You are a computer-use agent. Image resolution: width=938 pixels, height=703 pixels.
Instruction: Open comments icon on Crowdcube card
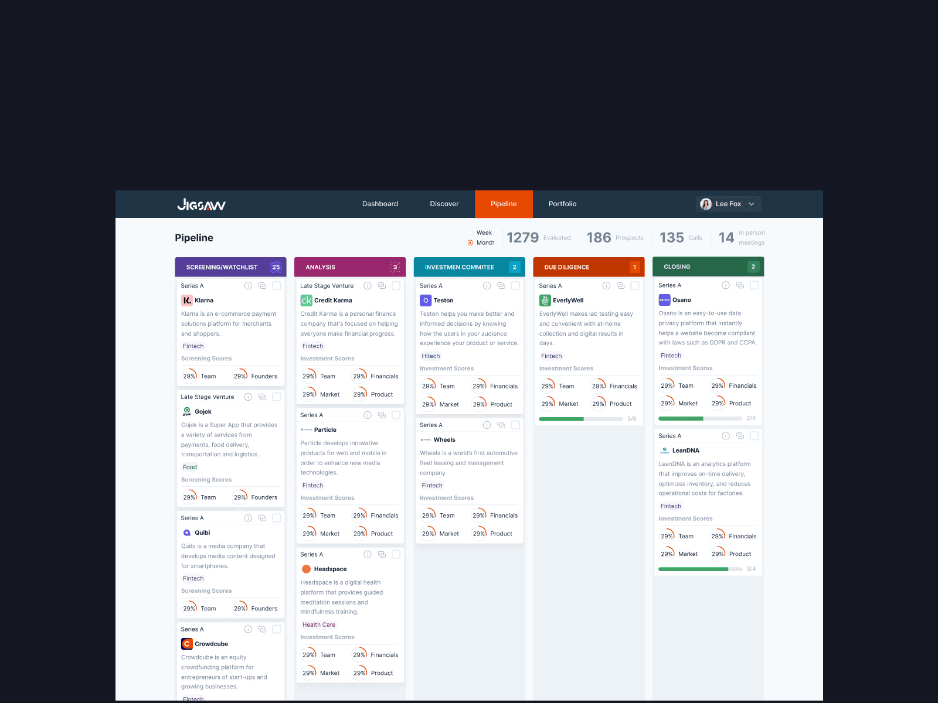[262, 629]
